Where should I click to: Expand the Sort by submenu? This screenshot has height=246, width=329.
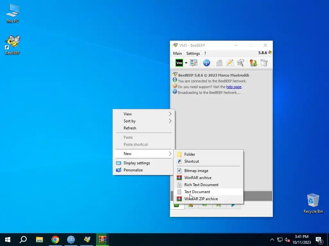coord(144,121)
